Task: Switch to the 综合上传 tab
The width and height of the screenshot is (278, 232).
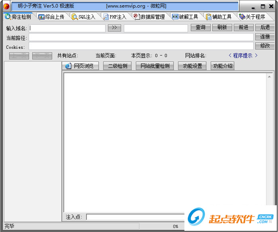Action: pyautogui.click(x=51, y=17)
